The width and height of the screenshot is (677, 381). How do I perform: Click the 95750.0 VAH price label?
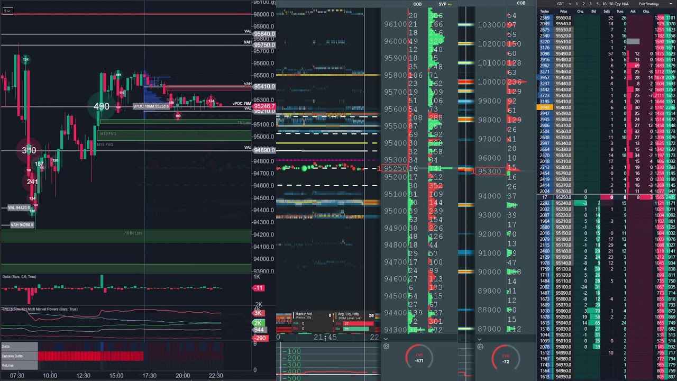[x=264, y=45]
